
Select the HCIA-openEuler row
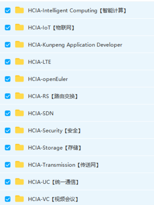click(x=77, y=79)
